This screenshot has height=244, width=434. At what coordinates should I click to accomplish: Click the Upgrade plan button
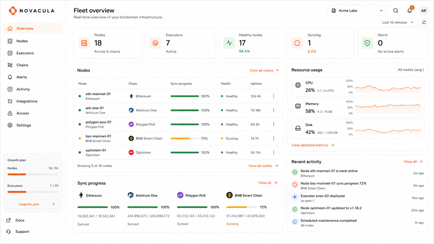point(33,204)
